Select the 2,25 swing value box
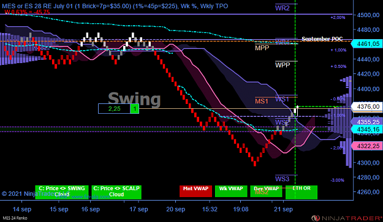Screen dimensions: 383x222 click(115, 109)
